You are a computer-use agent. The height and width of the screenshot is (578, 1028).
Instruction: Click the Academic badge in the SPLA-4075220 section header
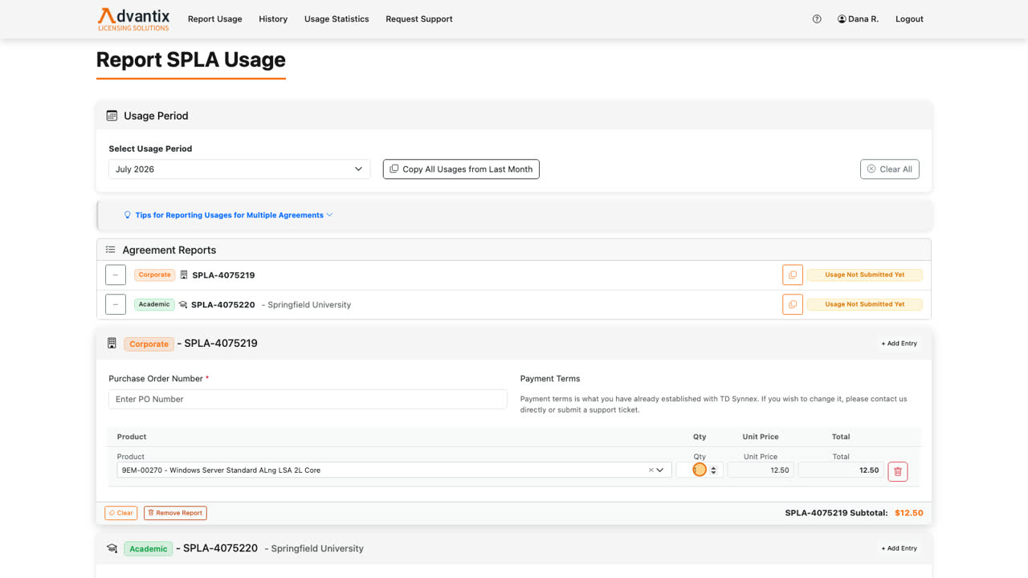coord(149,549)
